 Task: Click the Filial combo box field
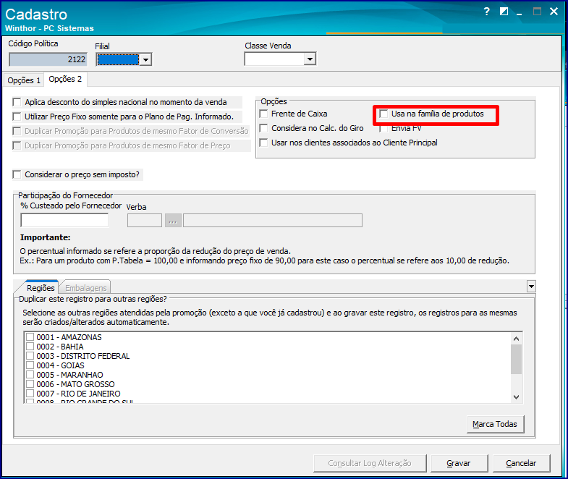click(118, 60)
